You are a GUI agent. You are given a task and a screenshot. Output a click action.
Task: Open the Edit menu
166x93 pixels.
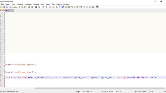point(2,4)
